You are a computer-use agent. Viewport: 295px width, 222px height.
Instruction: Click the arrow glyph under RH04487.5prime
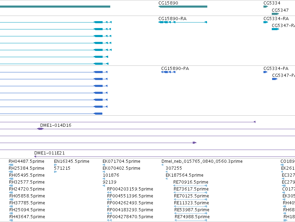click(x=11, y=165)
